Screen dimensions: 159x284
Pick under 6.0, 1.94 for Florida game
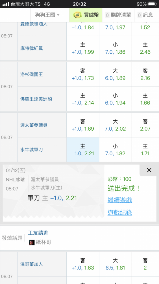click(115, 99)
